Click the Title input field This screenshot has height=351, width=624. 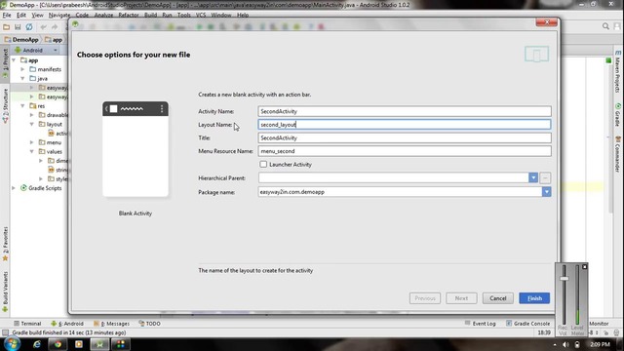[405, 137]
